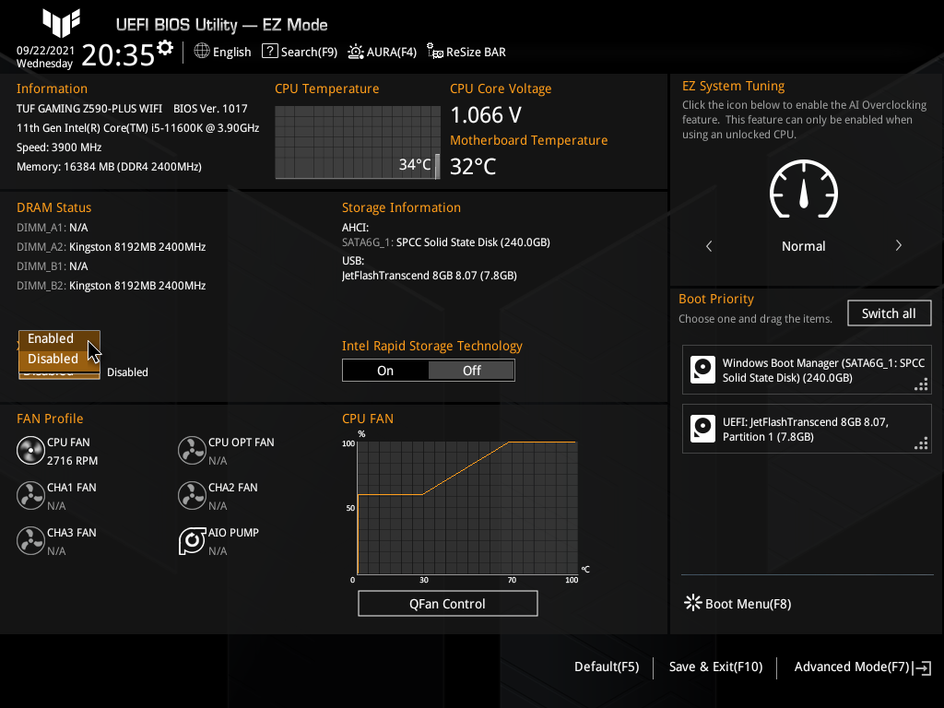Open Search(F9) label
944x708 pixels.
(309, 53)
